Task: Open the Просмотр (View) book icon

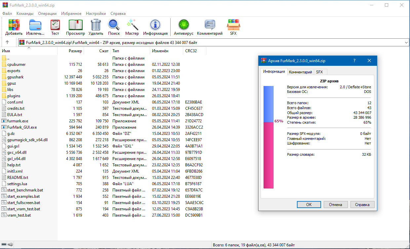Action: (75, 25)
